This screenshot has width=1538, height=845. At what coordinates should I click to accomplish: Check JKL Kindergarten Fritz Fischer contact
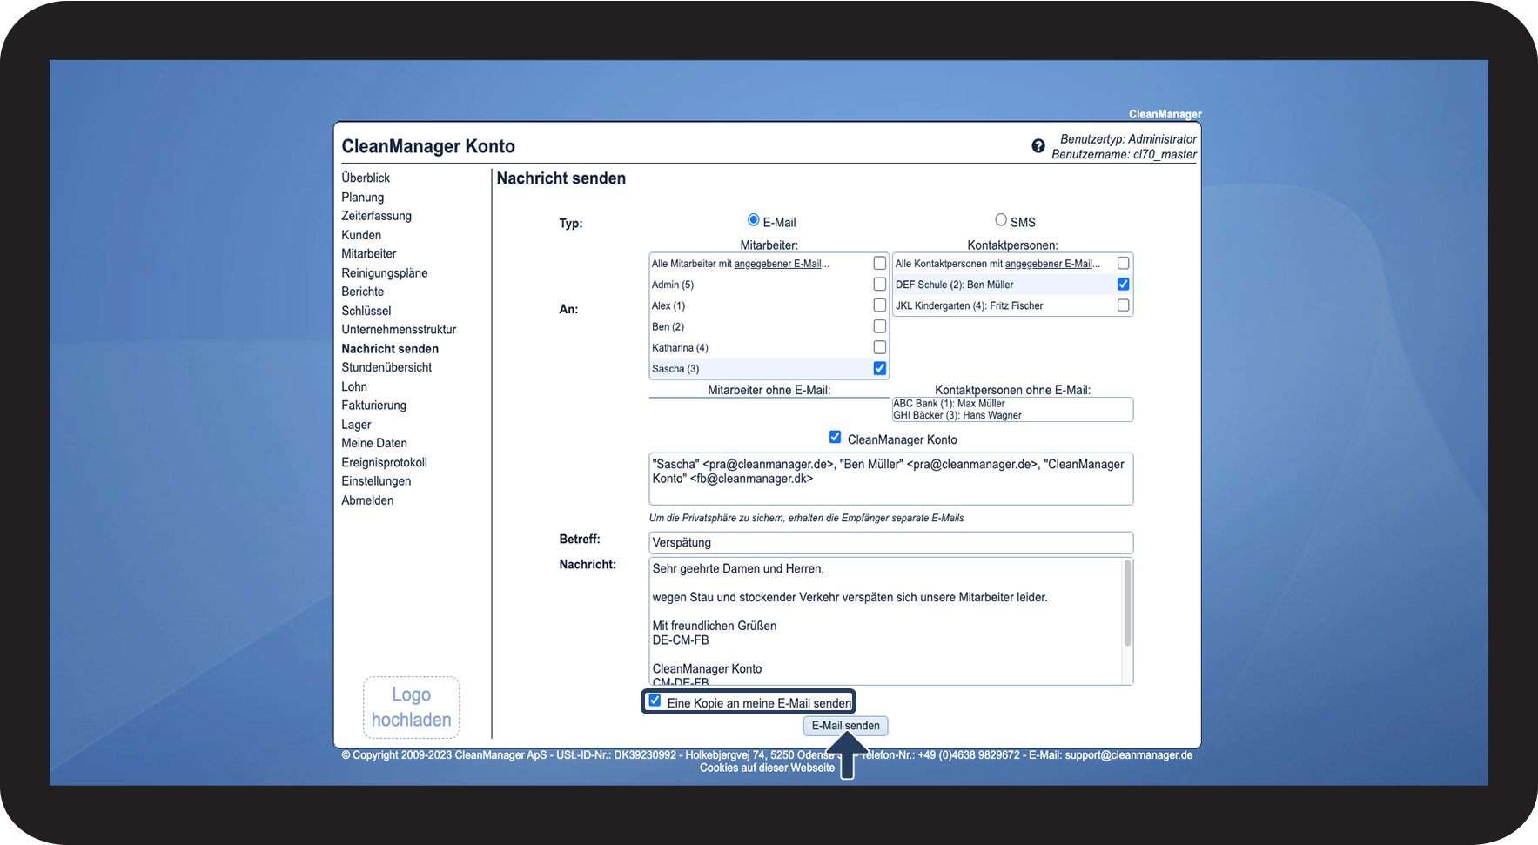(1123, 305)
